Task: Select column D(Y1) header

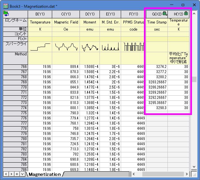Action: (x=90, y=14)
